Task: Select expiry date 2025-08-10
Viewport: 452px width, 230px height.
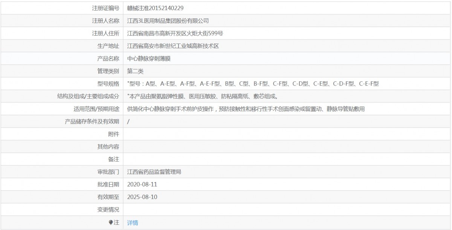Action: pos(142,197)
